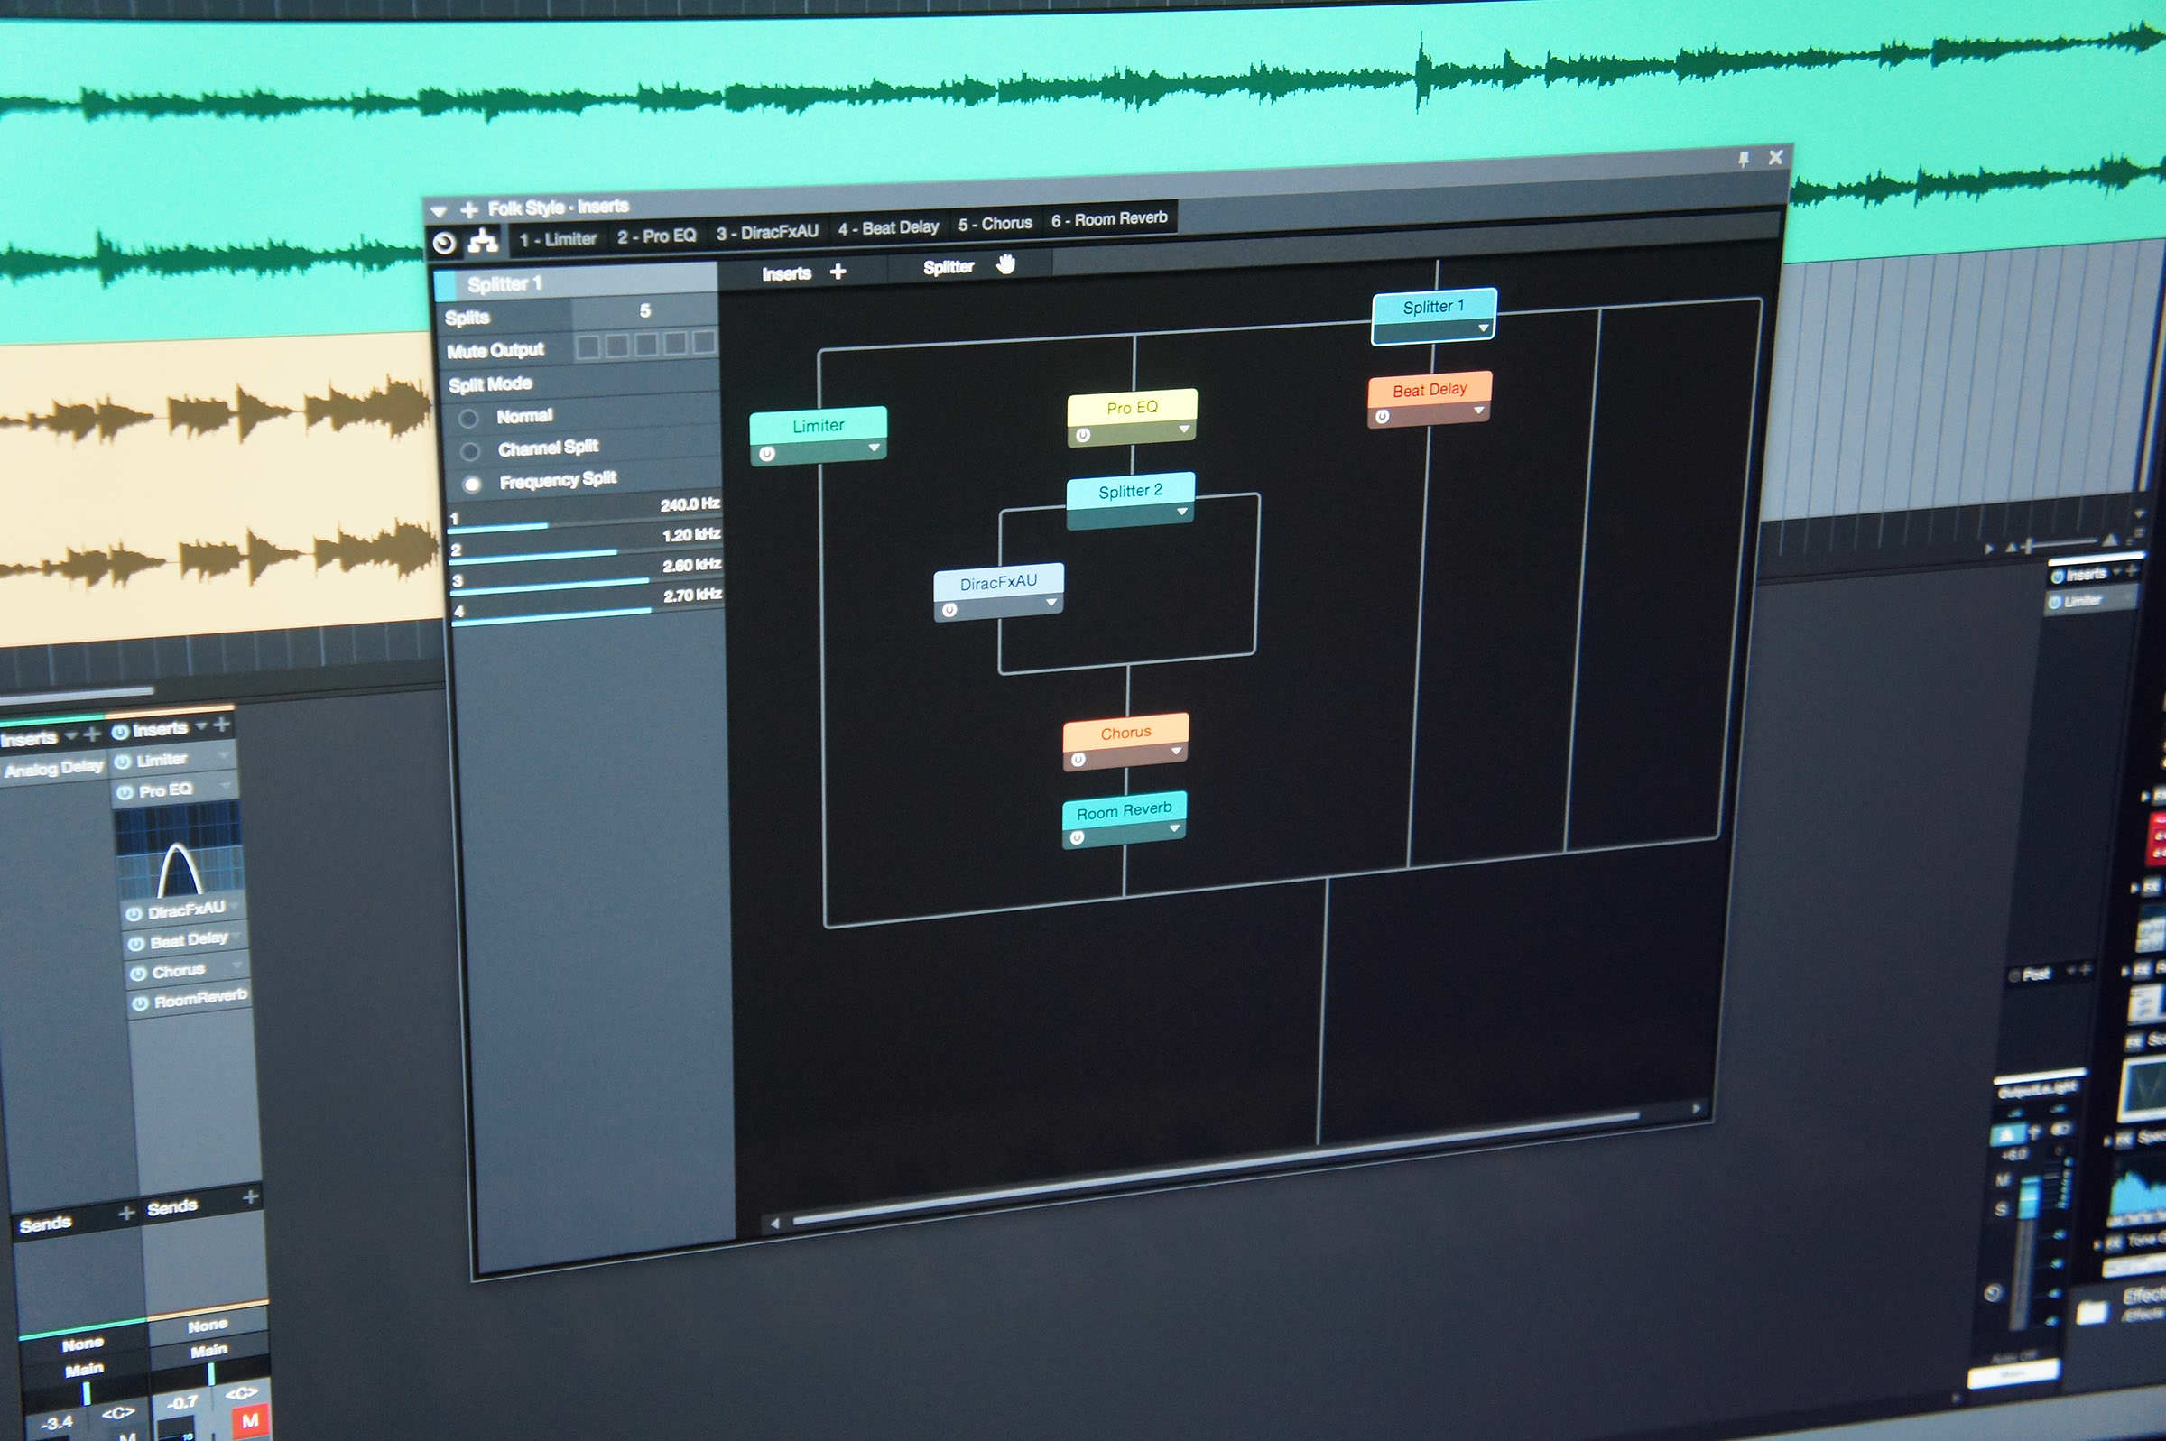The image size is (2166, 1441).
Task: Add insert with mixer Inserts plus icon
Action: (221, 725)
